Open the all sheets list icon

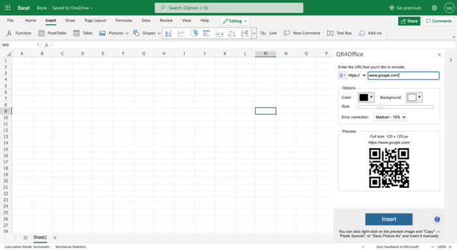(x=25, y=238)
